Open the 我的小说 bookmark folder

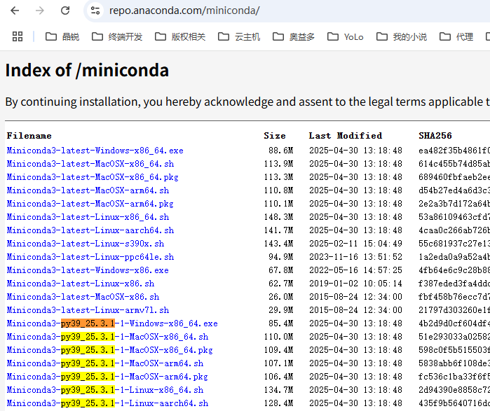point(402,37)
